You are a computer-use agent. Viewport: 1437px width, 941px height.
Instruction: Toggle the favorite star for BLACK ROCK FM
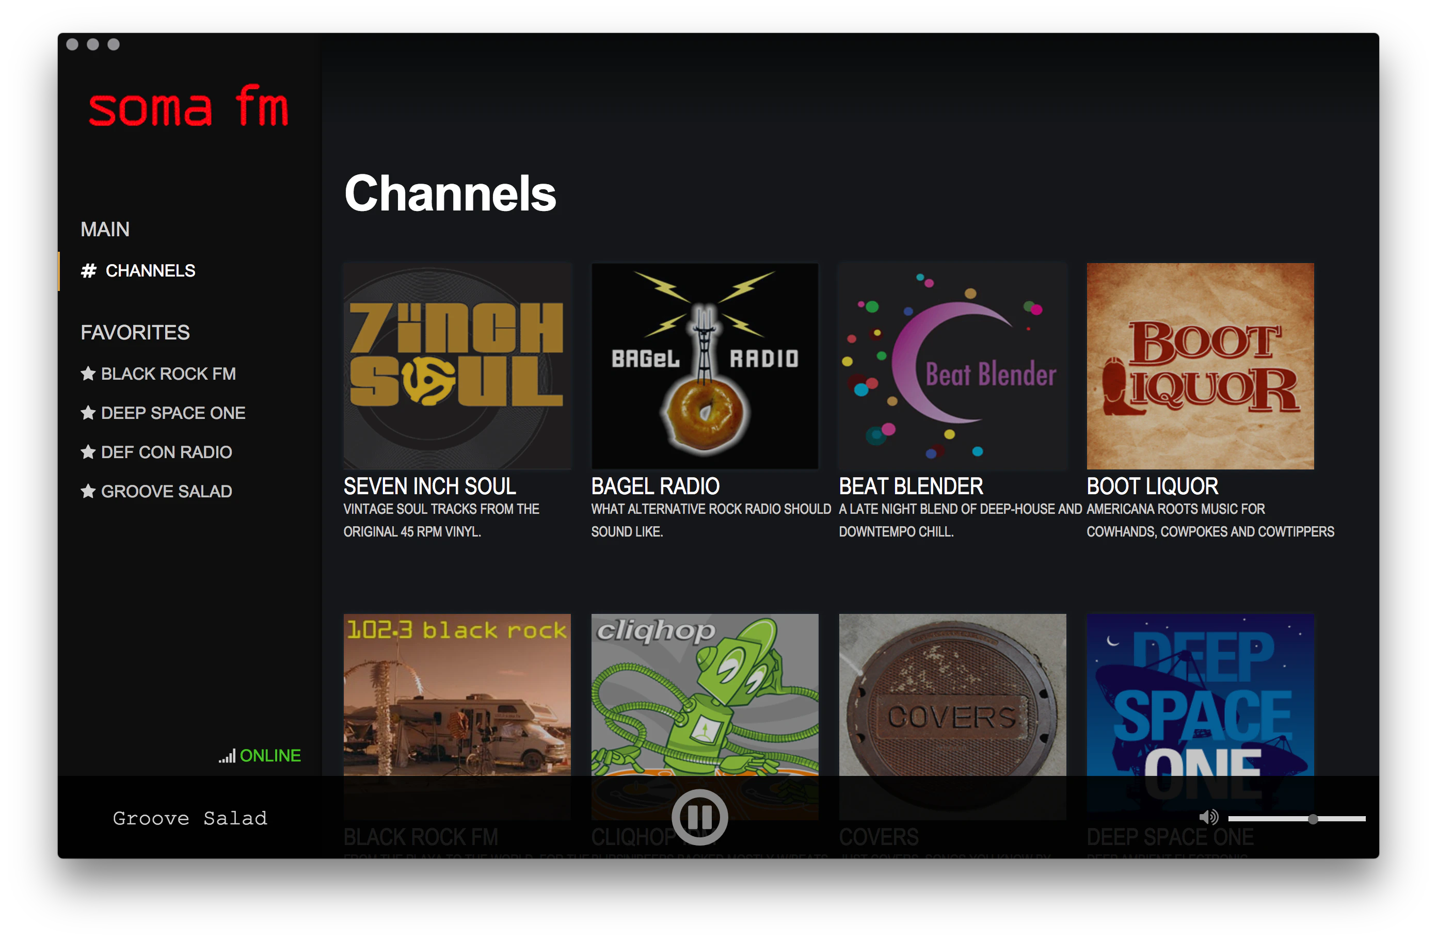pos(89,373)
